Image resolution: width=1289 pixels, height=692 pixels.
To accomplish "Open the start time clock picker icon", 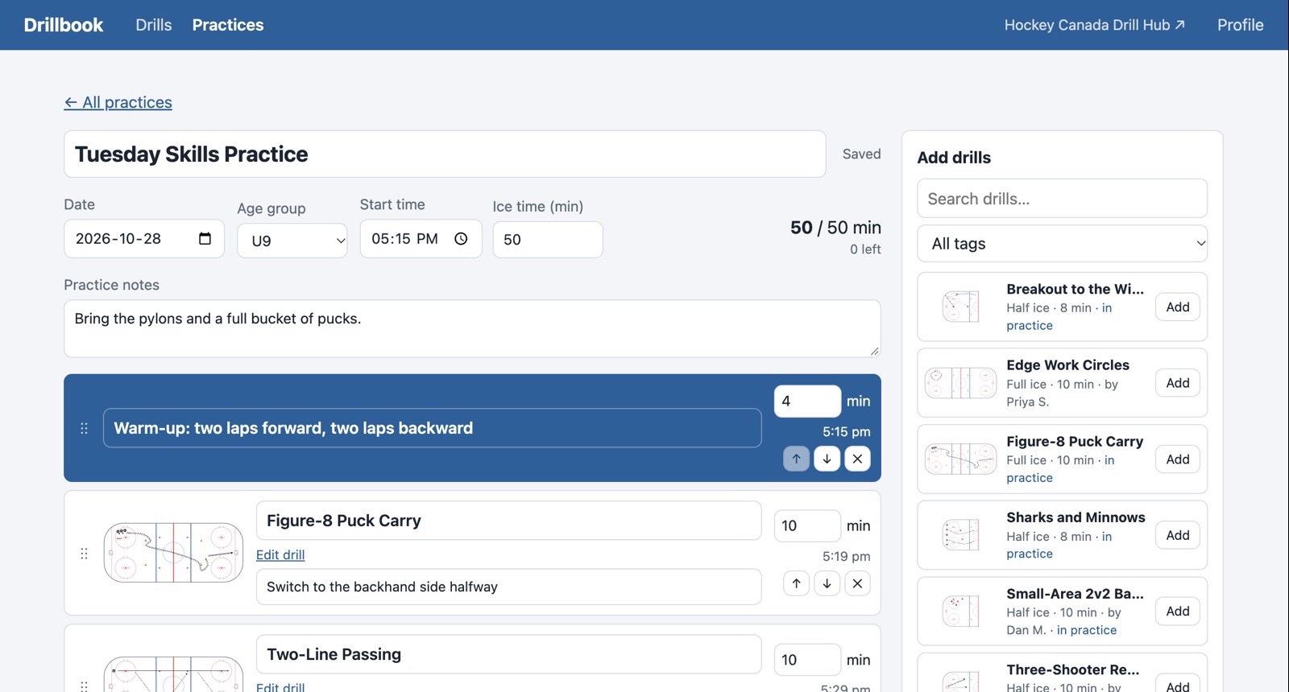I will [461, 239].
